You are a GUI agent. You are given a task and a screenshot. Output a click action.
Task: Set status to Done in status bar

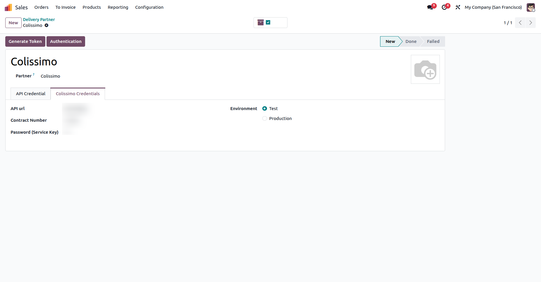(411, 41)
